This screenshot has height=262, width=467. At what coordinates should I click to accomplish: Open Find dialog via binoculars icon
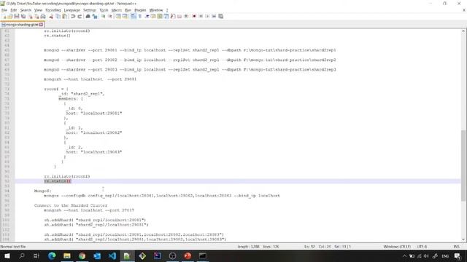point(88,16)
